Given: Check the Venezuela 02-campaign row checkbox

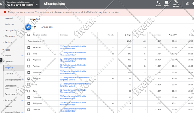Looking at the screenshot, I should (29, 47).
